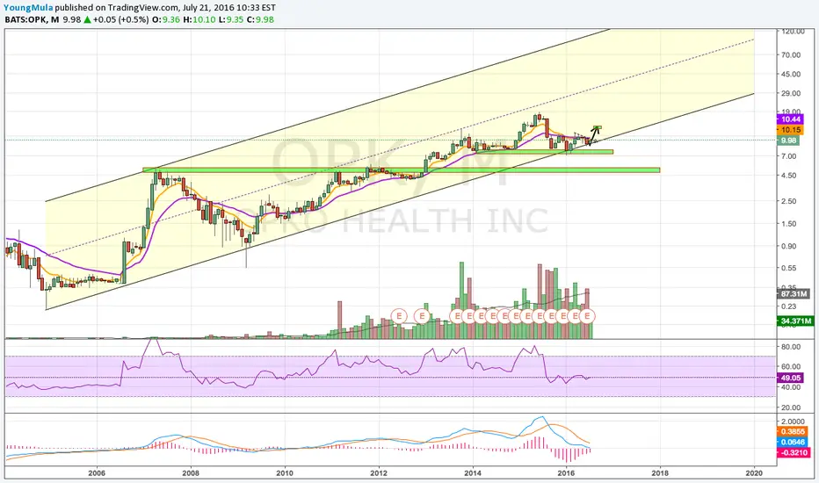Click the 60.00 RSI axis label

point(791,366)
